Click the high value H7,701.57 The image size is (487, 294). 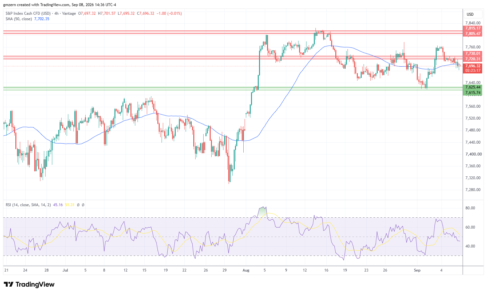click(x=107, y=13)
